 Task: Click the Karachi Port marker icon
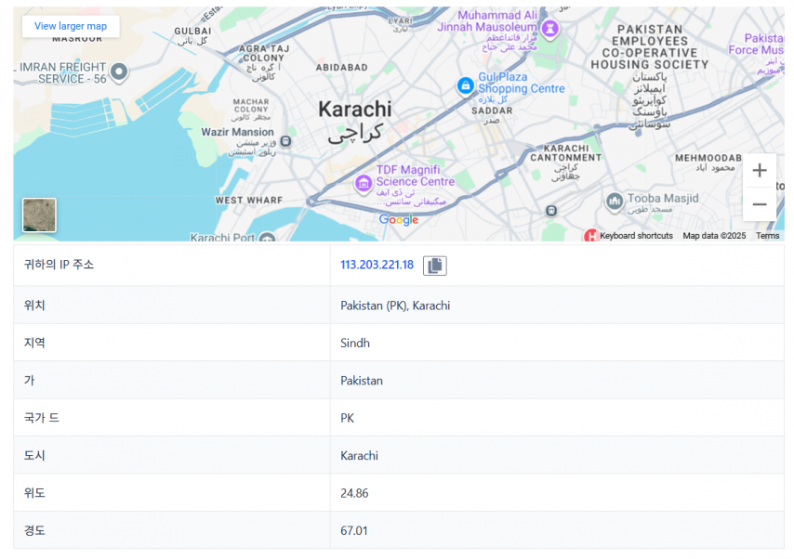coord(268,238)
